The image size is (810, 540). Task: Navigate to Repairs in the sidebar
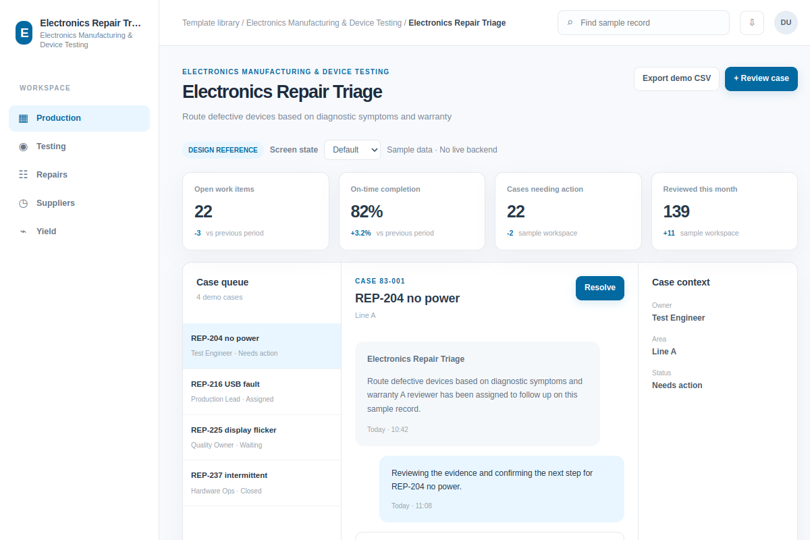(79, 175)
